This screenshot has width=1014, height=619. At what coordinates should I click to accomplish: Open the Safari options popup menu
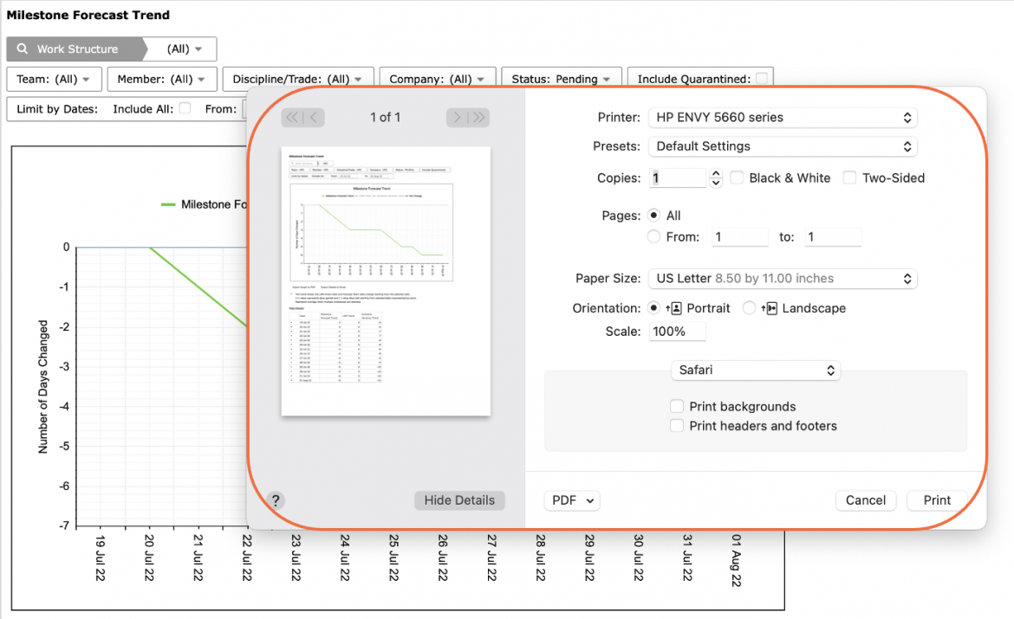pyautogui.click(x=756, y=371)
